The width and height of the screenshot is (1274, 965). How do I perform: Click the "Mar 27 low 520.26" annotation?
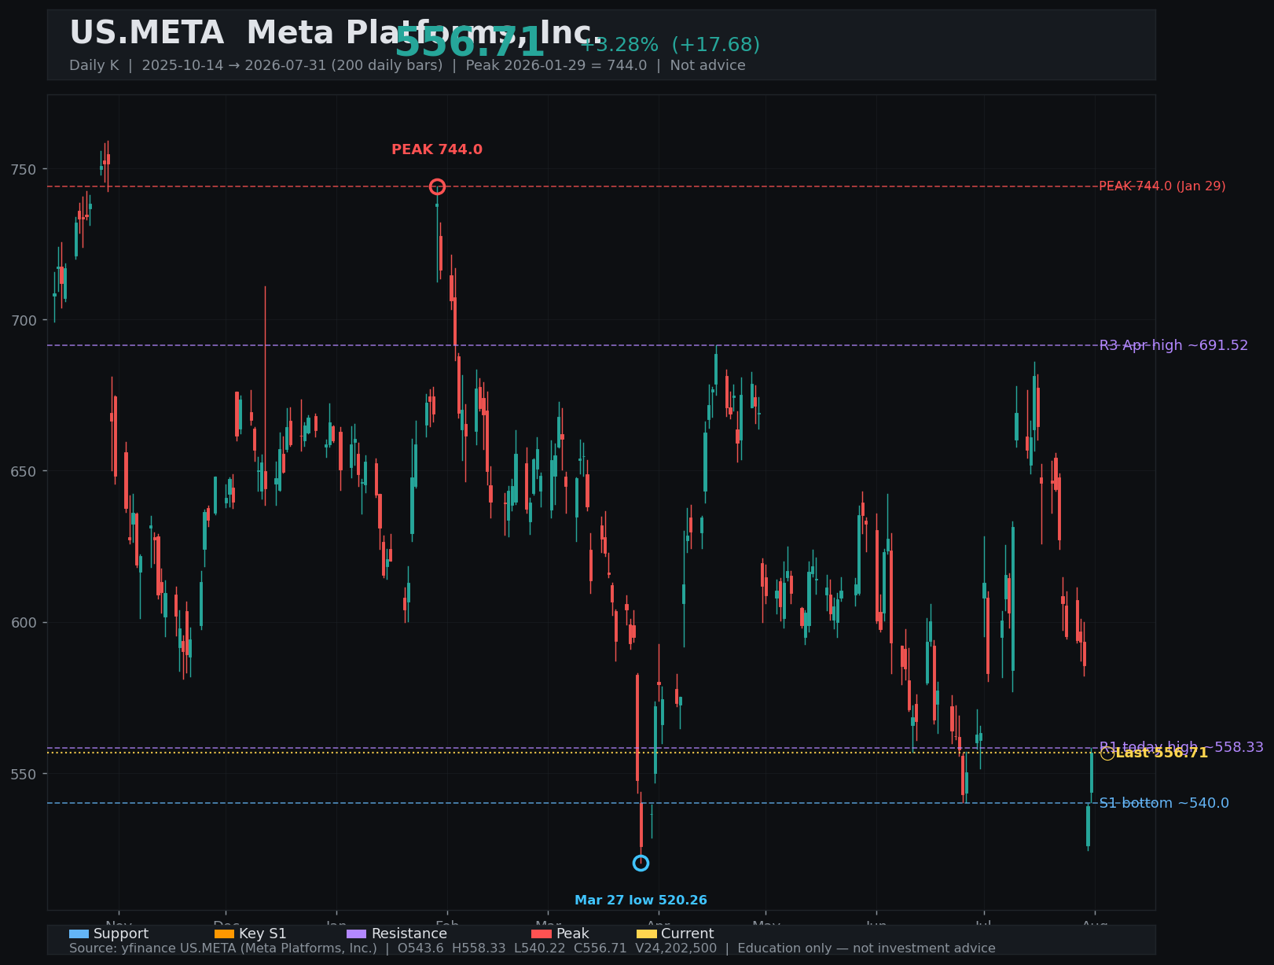tap(641, 901)
